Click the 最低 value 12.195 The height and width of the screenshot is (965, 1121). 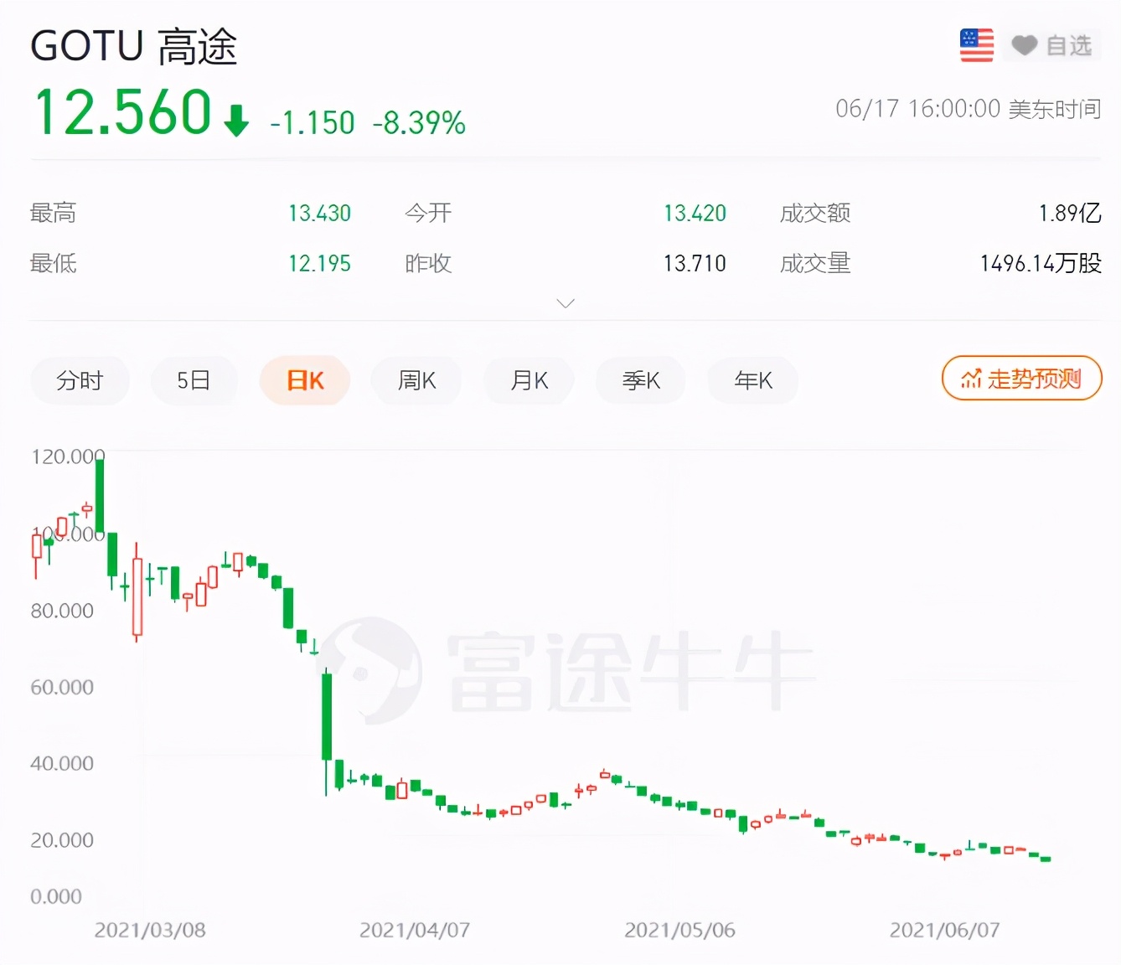pyautogui.click(x=319, y=264)
